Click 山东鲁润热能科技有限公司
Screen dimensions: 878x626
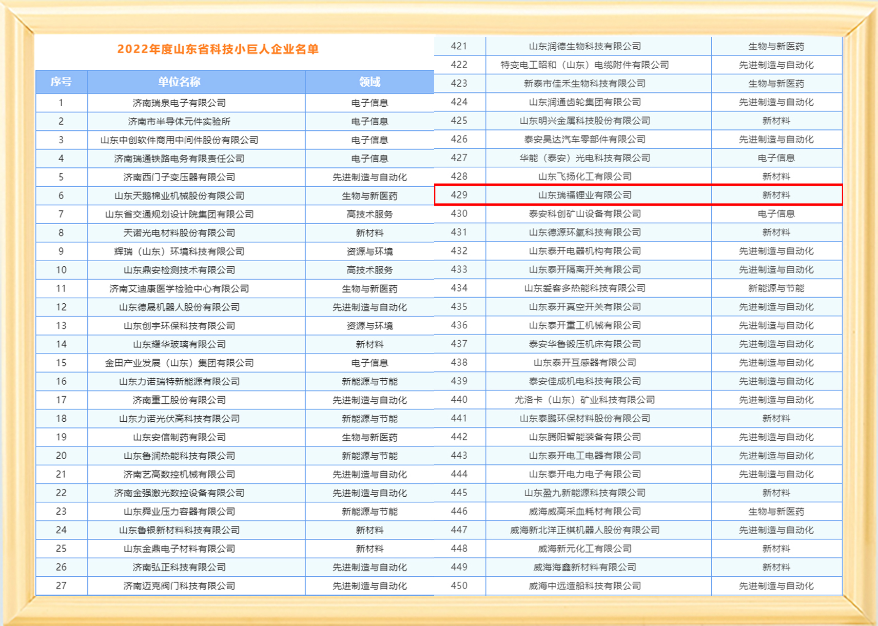[x=179, y=456]
